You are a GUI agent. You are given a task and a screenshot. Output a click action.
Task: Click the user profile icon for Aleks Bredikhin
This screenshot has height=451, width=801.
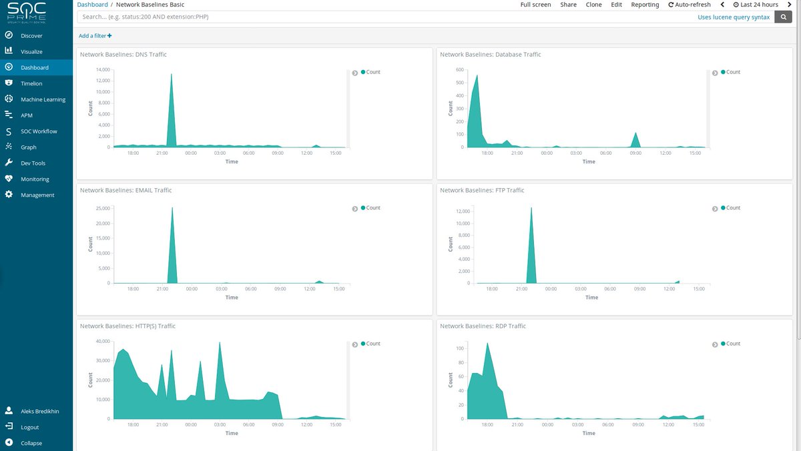point(9,411)
